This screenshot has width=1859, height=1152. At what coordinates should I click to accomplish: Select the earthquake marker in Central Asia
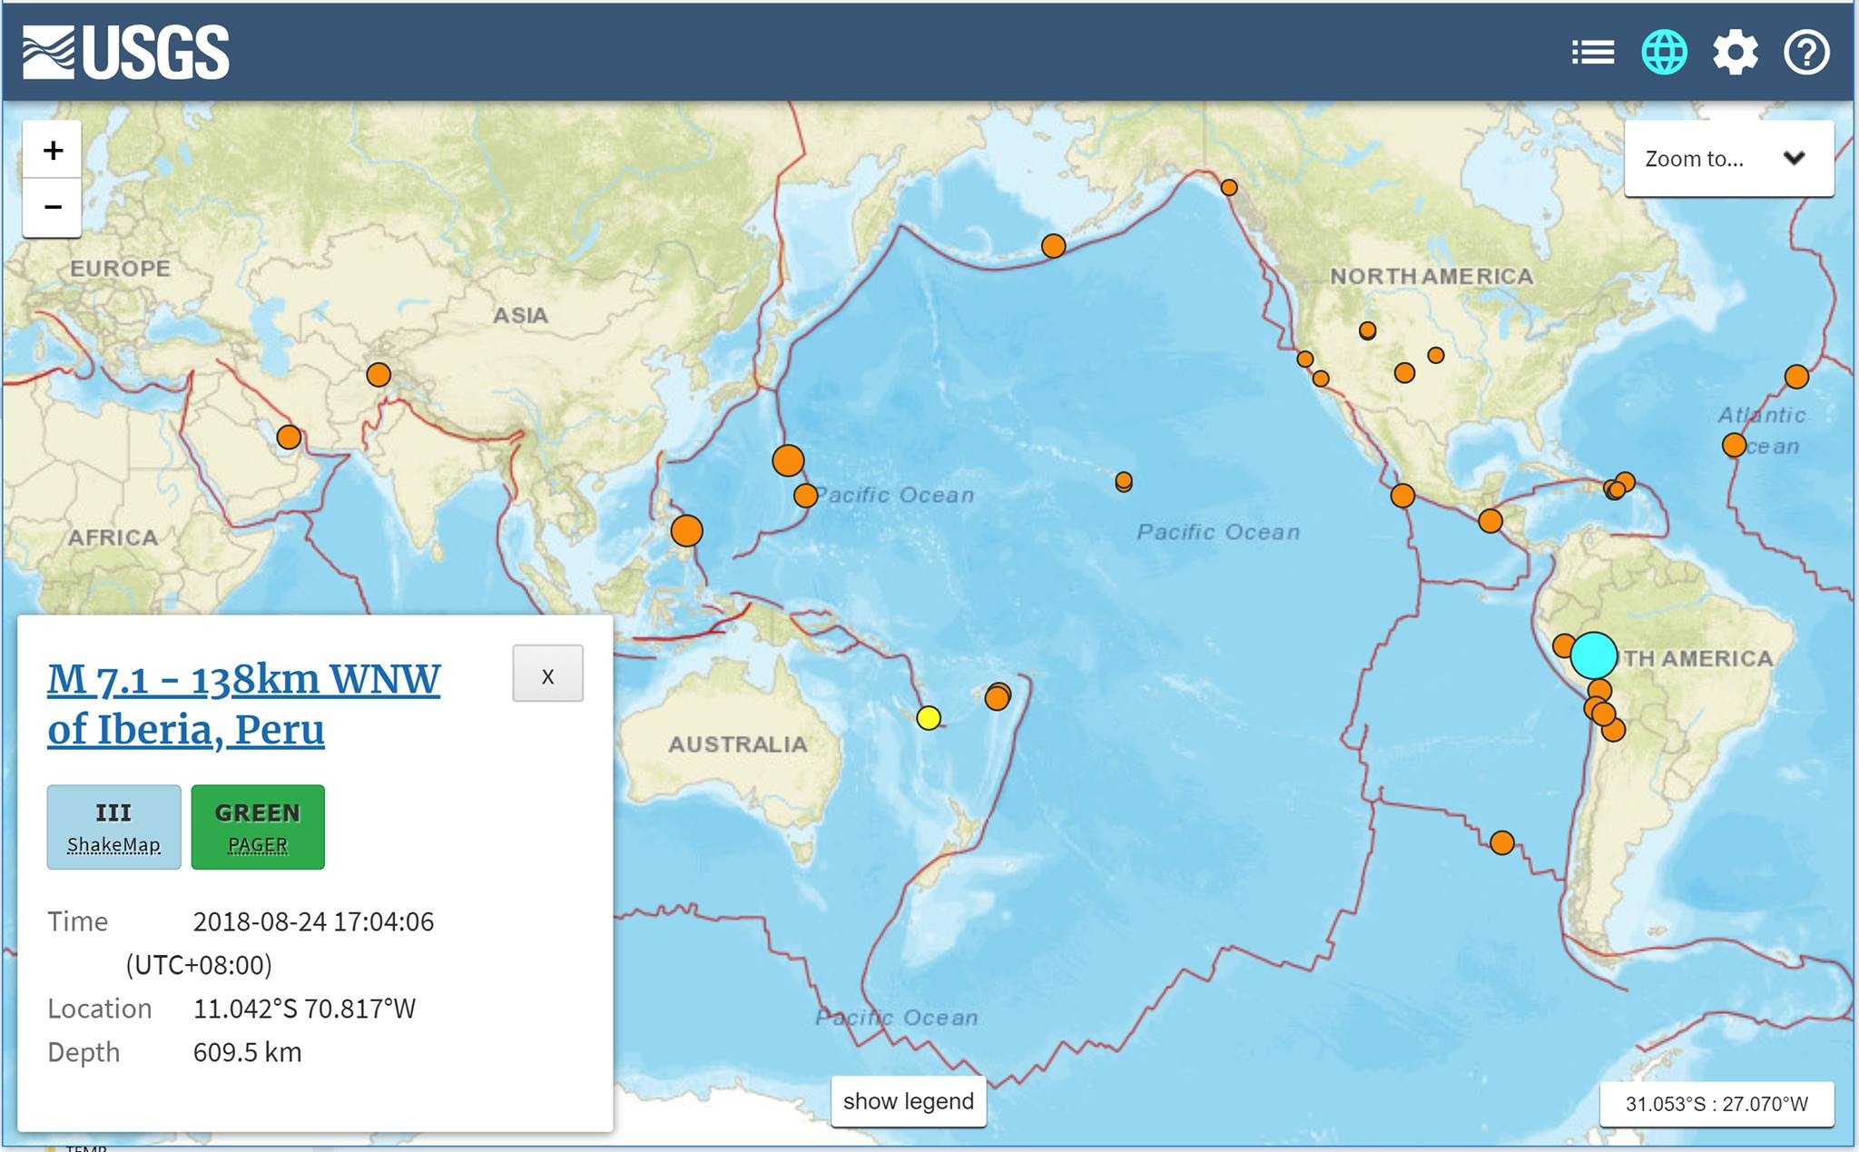pos(379,374)
